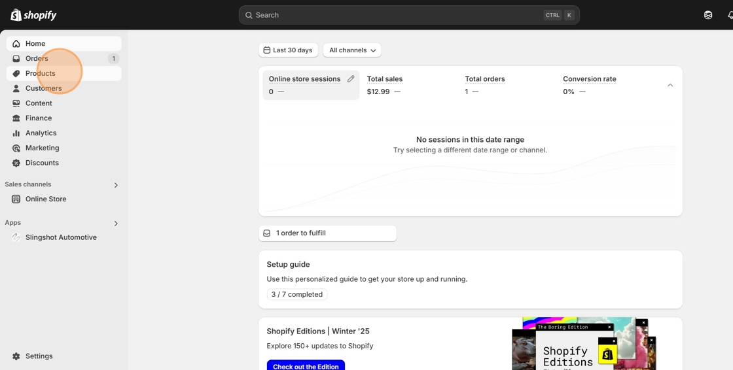Click the Orders inbox icon
The height and width of the screenshot is (370, 733).
(x=16, y=58)
